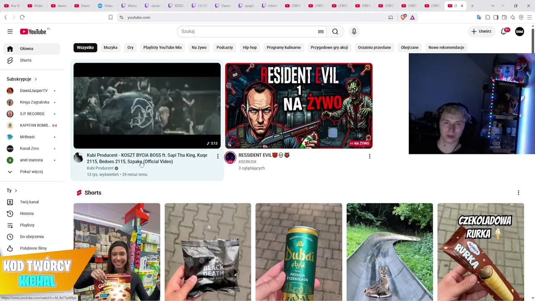Open YouTube notifications bell
The width and height of the screenshot is (535, 301).
tap(504, 31)
